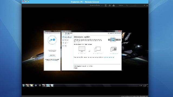173x97 pixels.
Task: Click the Windows taskbar clock
Action: point(145,85)
